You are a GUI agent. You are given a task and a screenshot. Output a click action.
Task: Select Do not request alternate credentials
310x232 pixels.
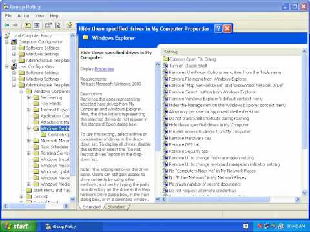click(x=203, y=191)
